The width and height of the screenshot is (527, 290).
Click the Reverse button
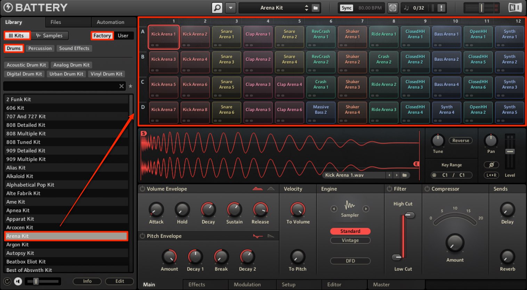(x=461, y=140)
